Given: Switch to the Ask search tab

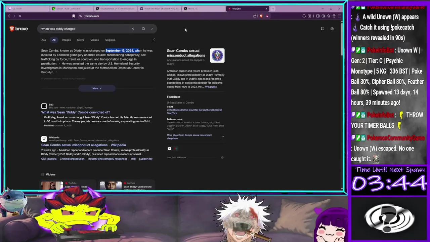Looking at the screenshot, I should click(44, 40).
